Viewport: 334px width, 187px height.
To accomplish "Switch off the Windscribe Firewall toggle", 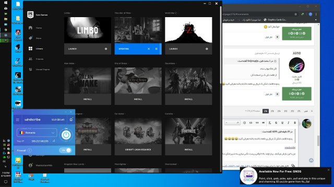I will coord(65,150).
